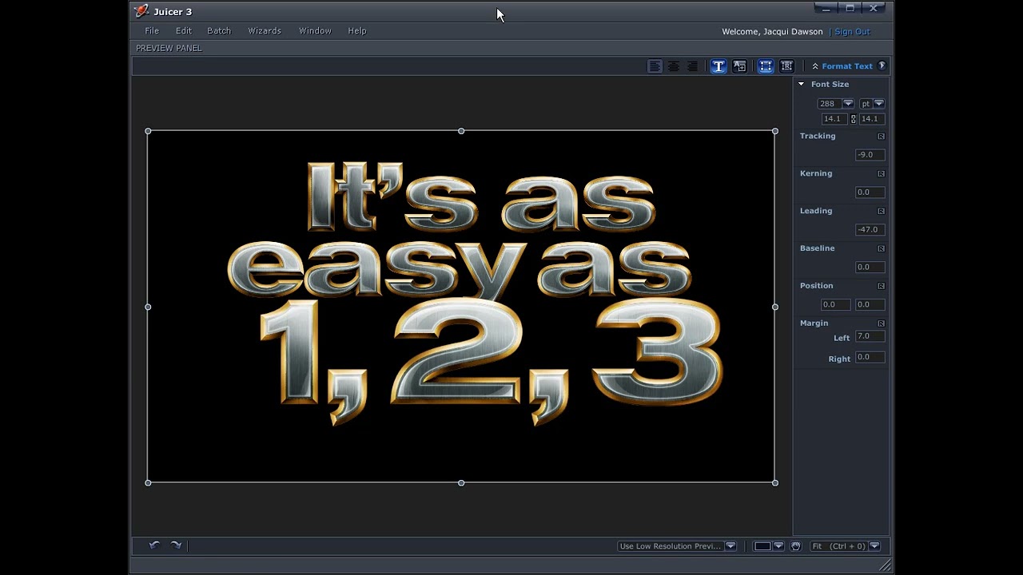Screen dimensions: 1023x575
Task: Click the bottom-left bounding box handle
Action: click(x=148, y=482)
